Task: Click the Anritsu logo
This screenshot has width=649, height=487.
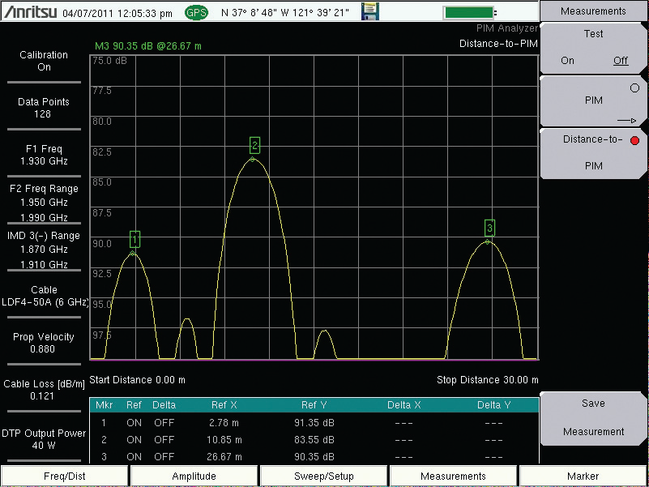Action: 30,13
